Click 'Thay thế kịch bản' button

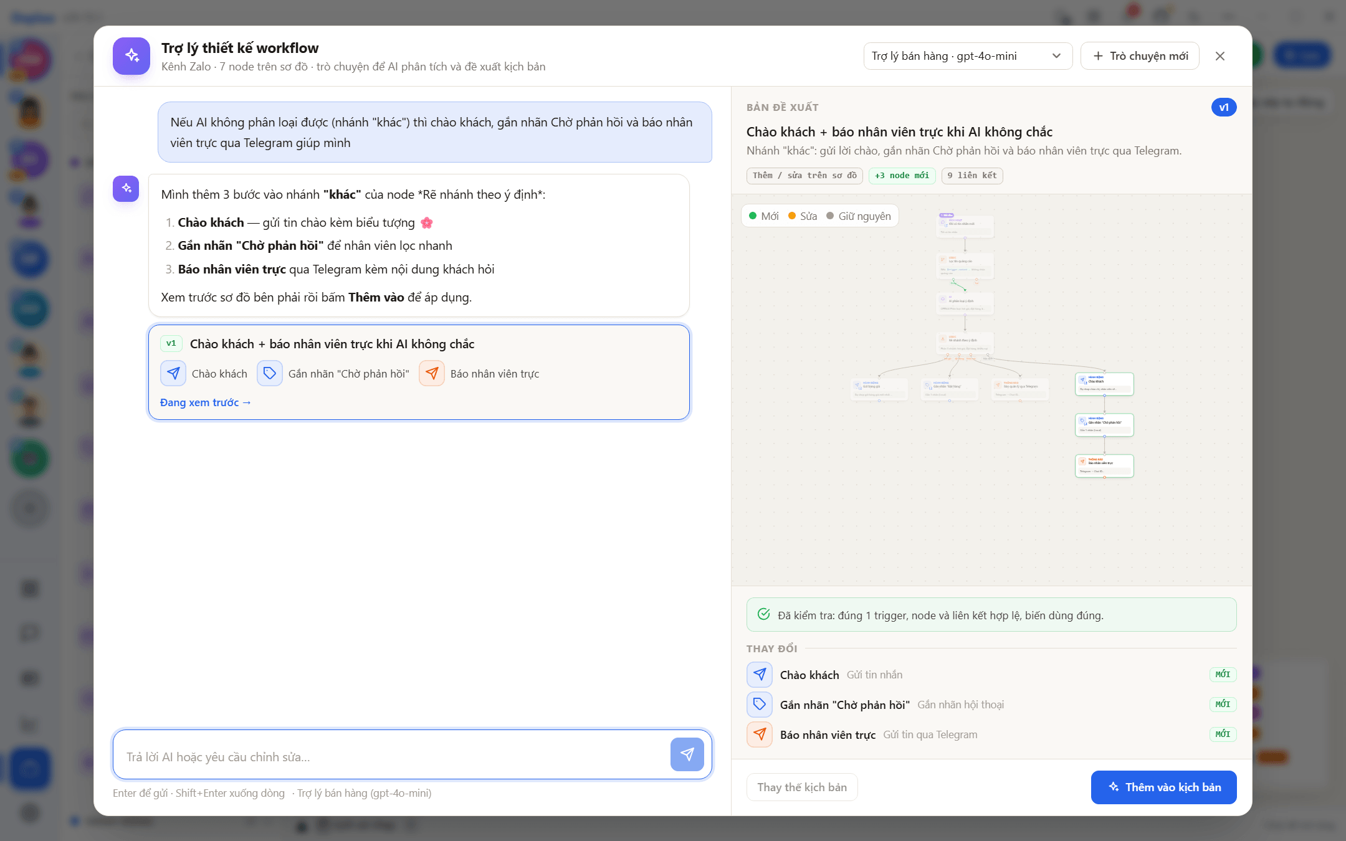tap(802, 787)
